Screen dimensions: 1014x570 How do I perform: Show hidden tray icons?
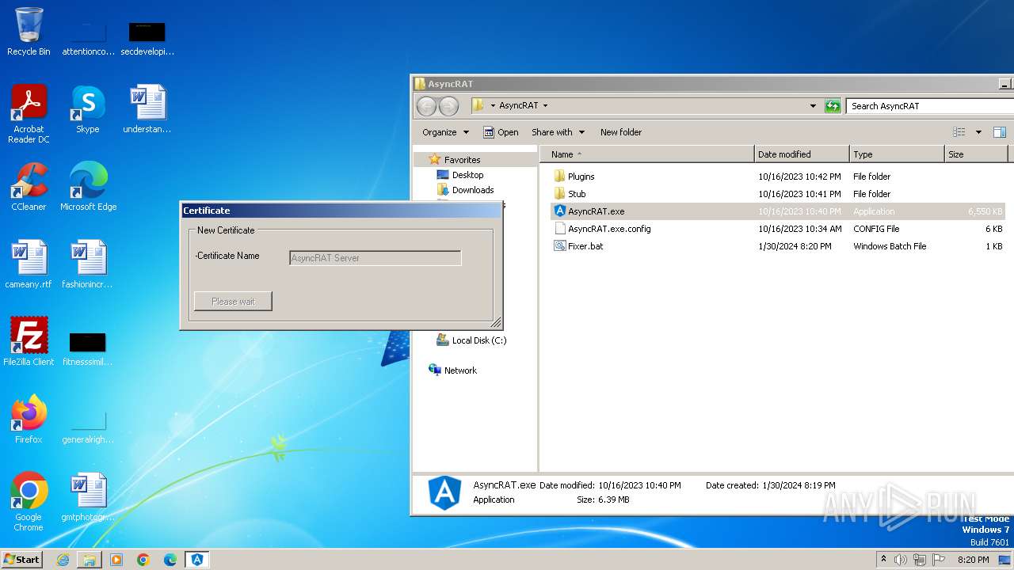click(x=884, y=560)
